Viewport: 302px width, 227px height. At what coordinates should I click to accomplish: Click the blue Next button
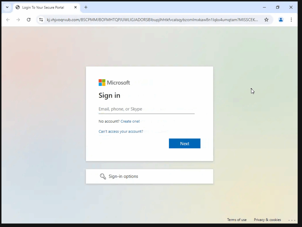click(x=185, y=144)
